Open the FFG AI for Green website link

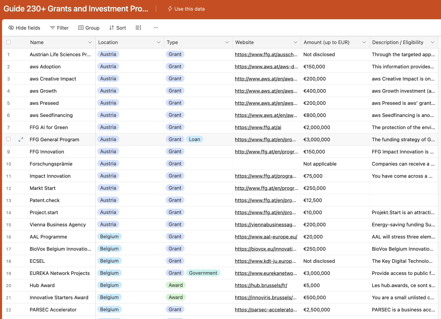pyautogui.click(x=258, y=127)
